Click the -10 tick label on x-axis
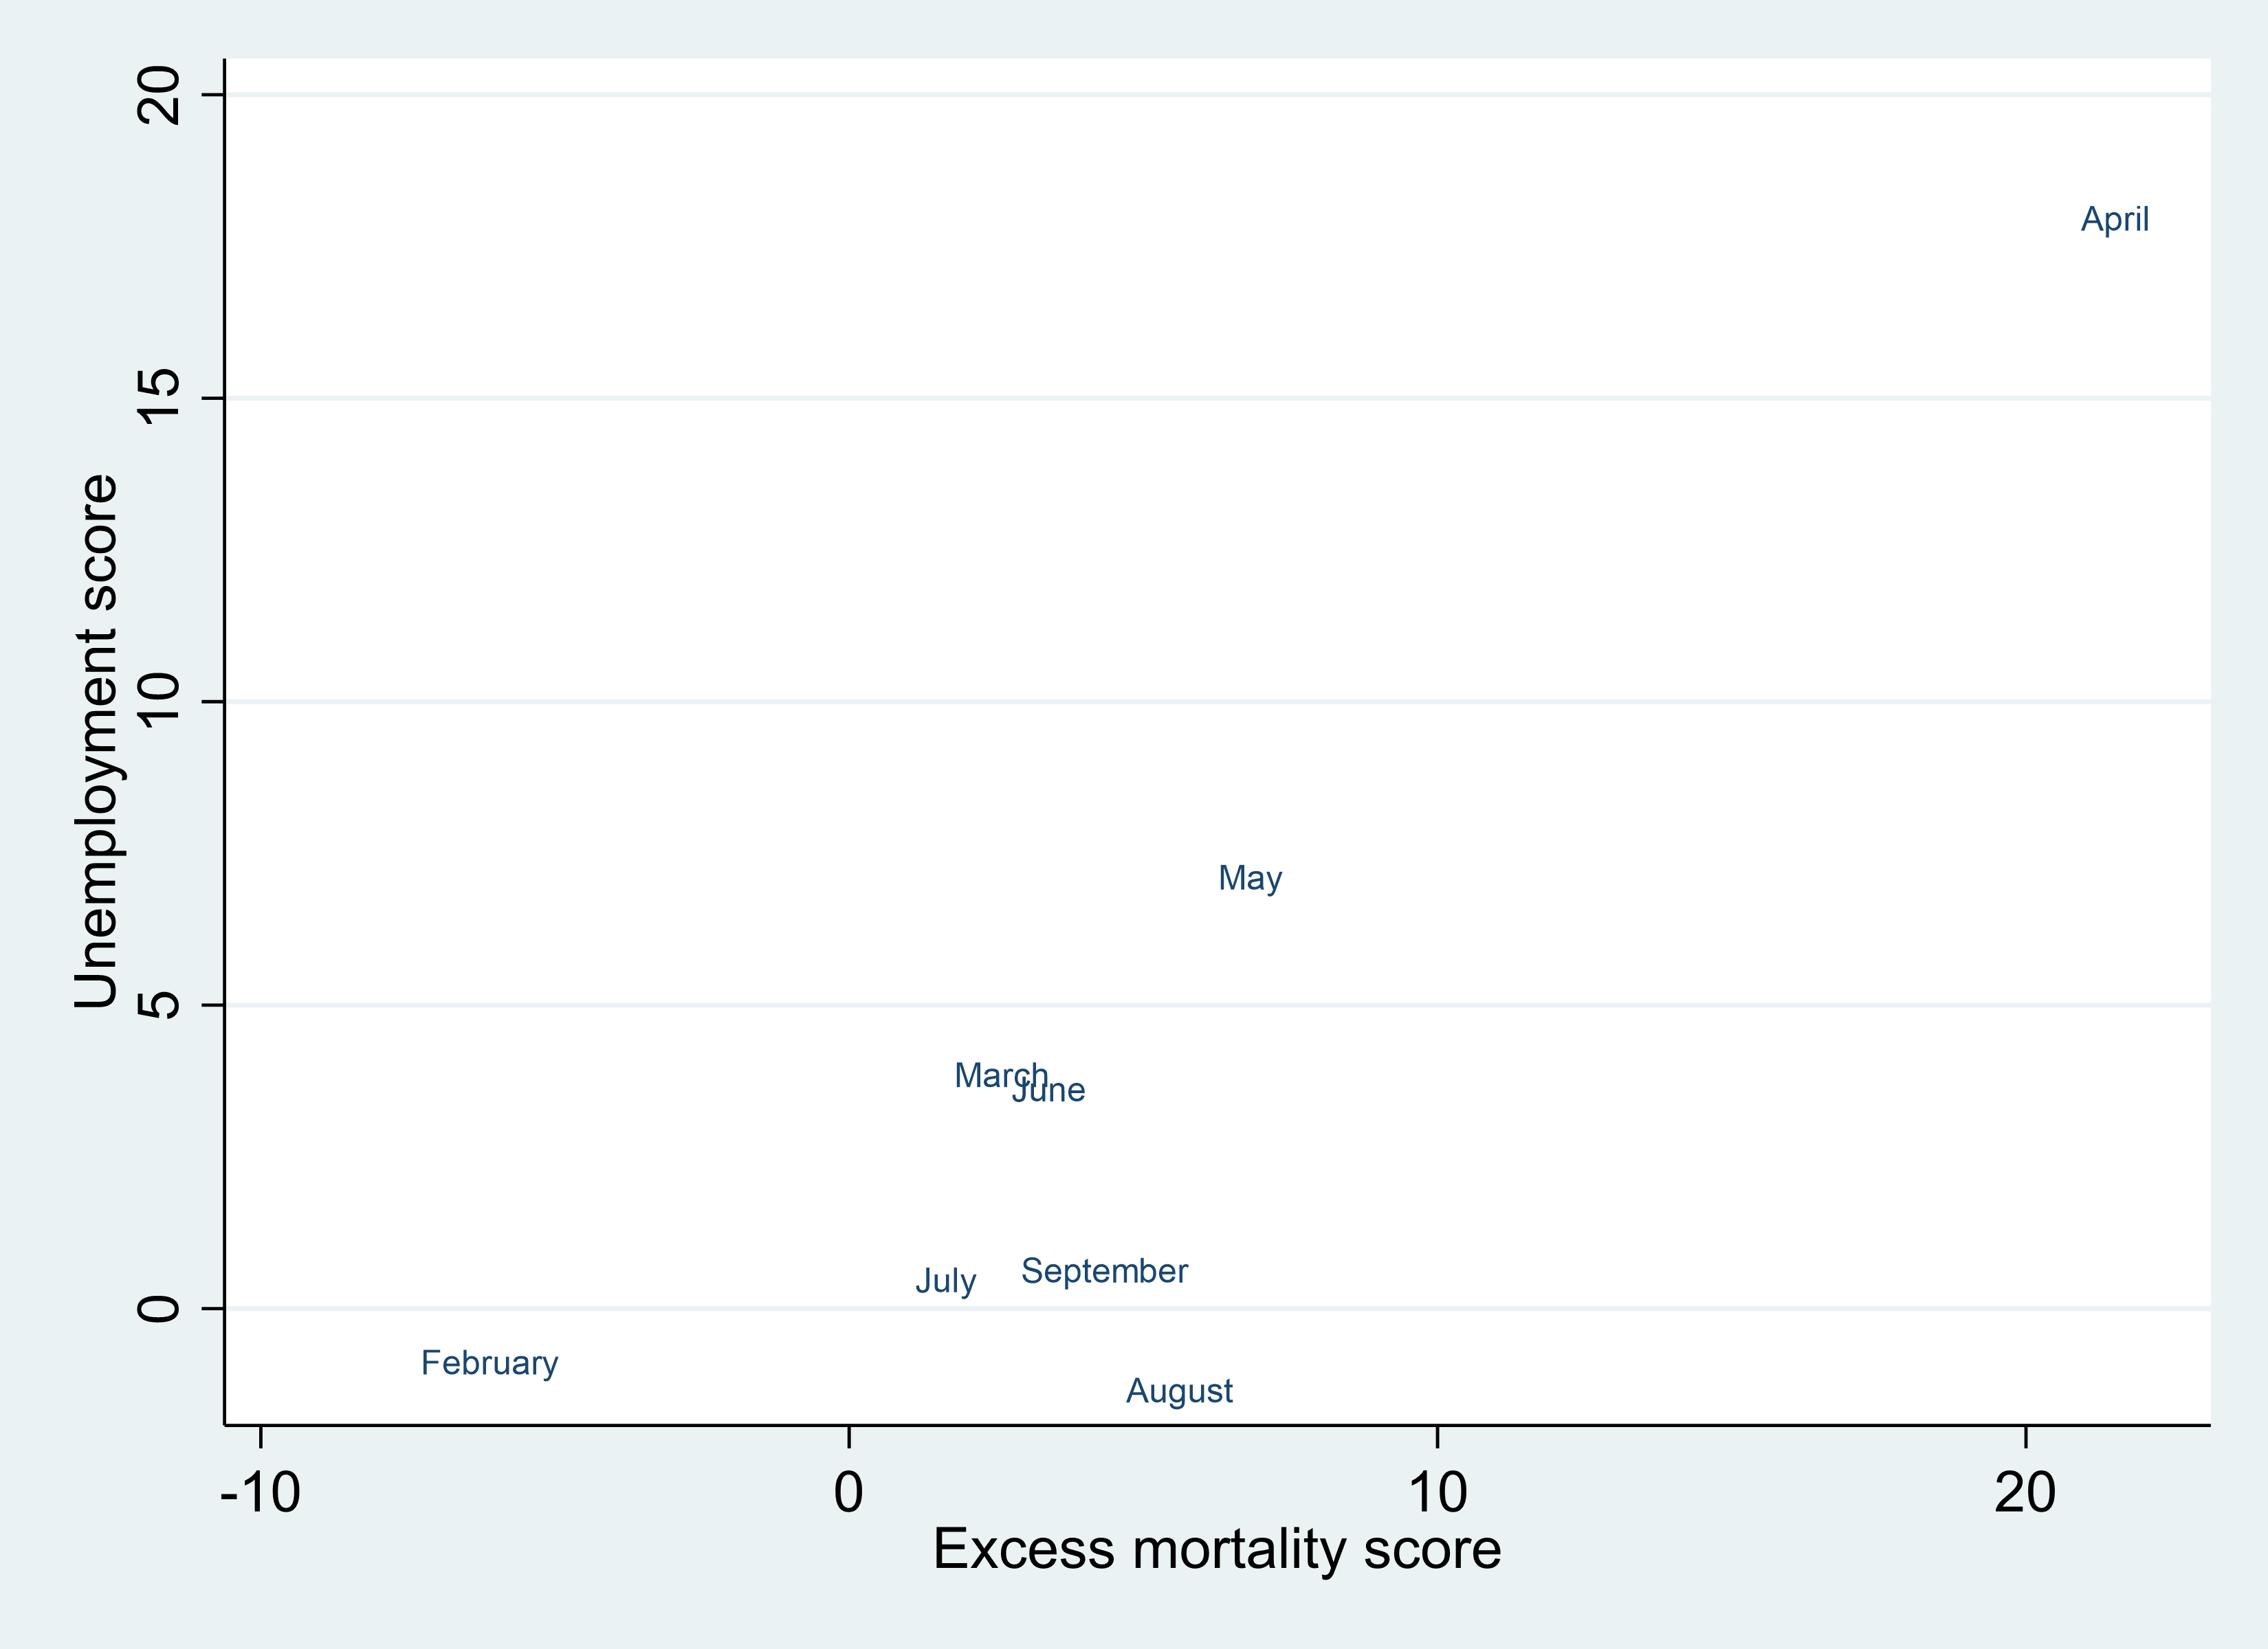This screenshot has width=2268, height=1649. (260, 1493)
